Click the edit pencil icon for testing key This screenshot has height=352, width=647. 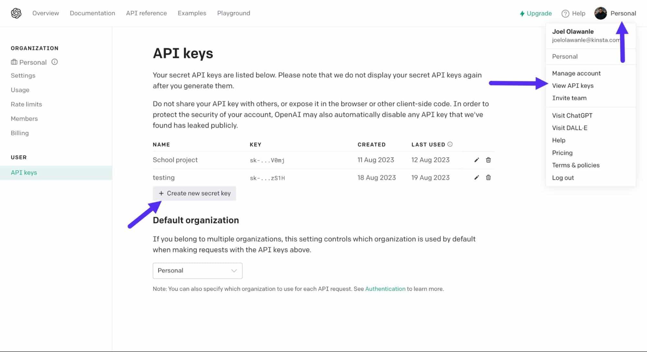[x=476, y=177]
